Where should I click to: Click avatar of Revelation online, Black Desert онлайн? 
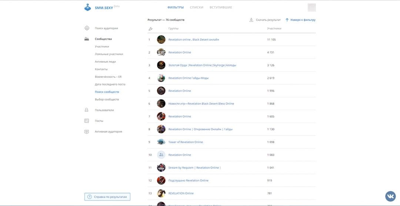point(161,40)
